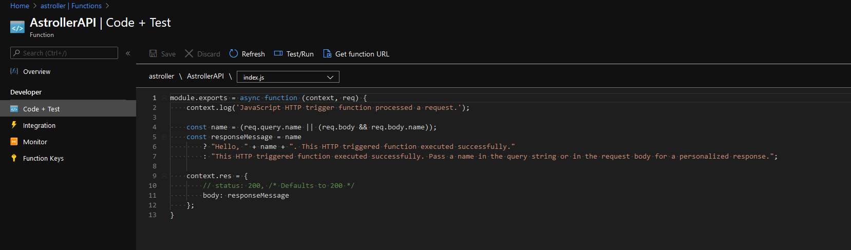Image resolution: width=851 pixels, height=250 pixels.
Task: Collapse the context.res block on line 9
Action: coord(164,176)
